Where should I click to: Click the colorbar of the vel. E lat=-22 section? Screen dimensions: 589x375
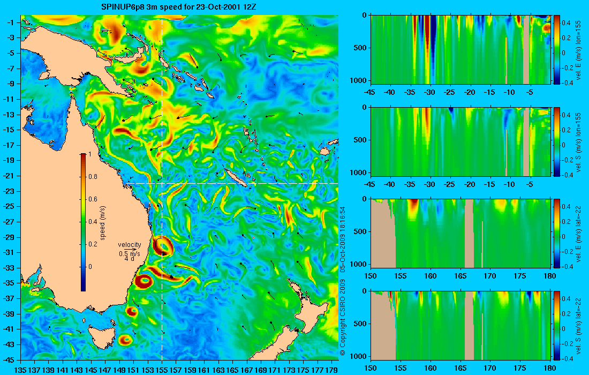pyautogui.click(x=557, y=234)
